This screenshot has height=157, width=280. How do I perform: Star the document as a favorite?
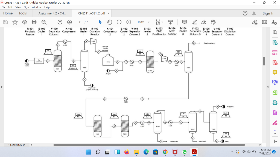(x=15, y=22)
